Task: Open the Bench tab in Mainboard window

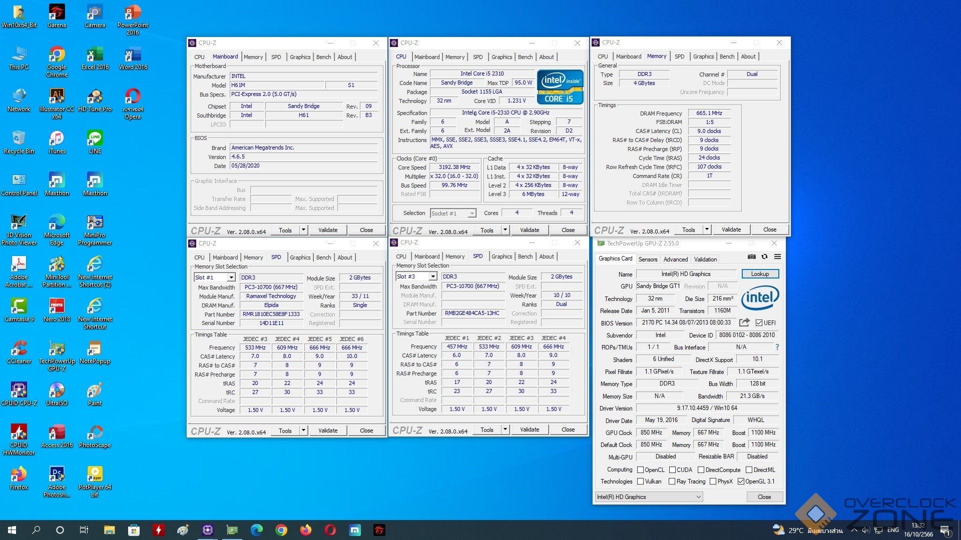Action: [x=323, y=57]
